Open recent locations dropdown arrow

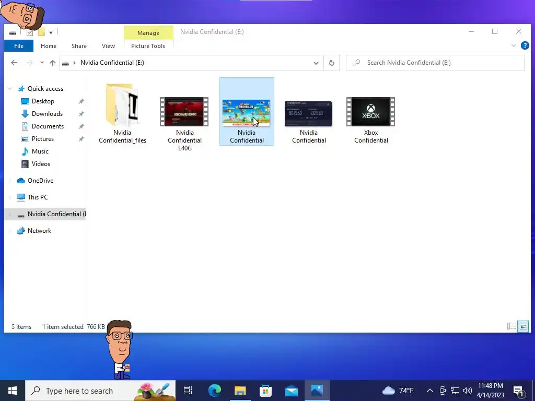click(x=42, y=63)
